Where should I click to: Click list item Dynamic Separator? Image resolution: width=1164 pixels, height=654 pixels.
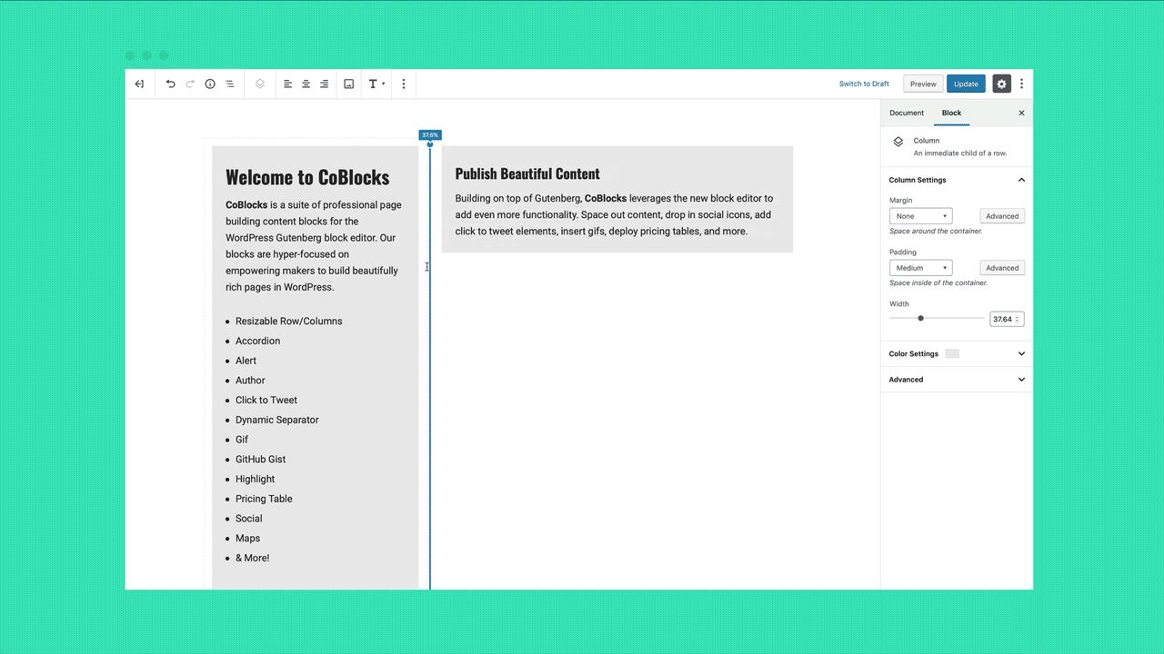tap(276, 420)
